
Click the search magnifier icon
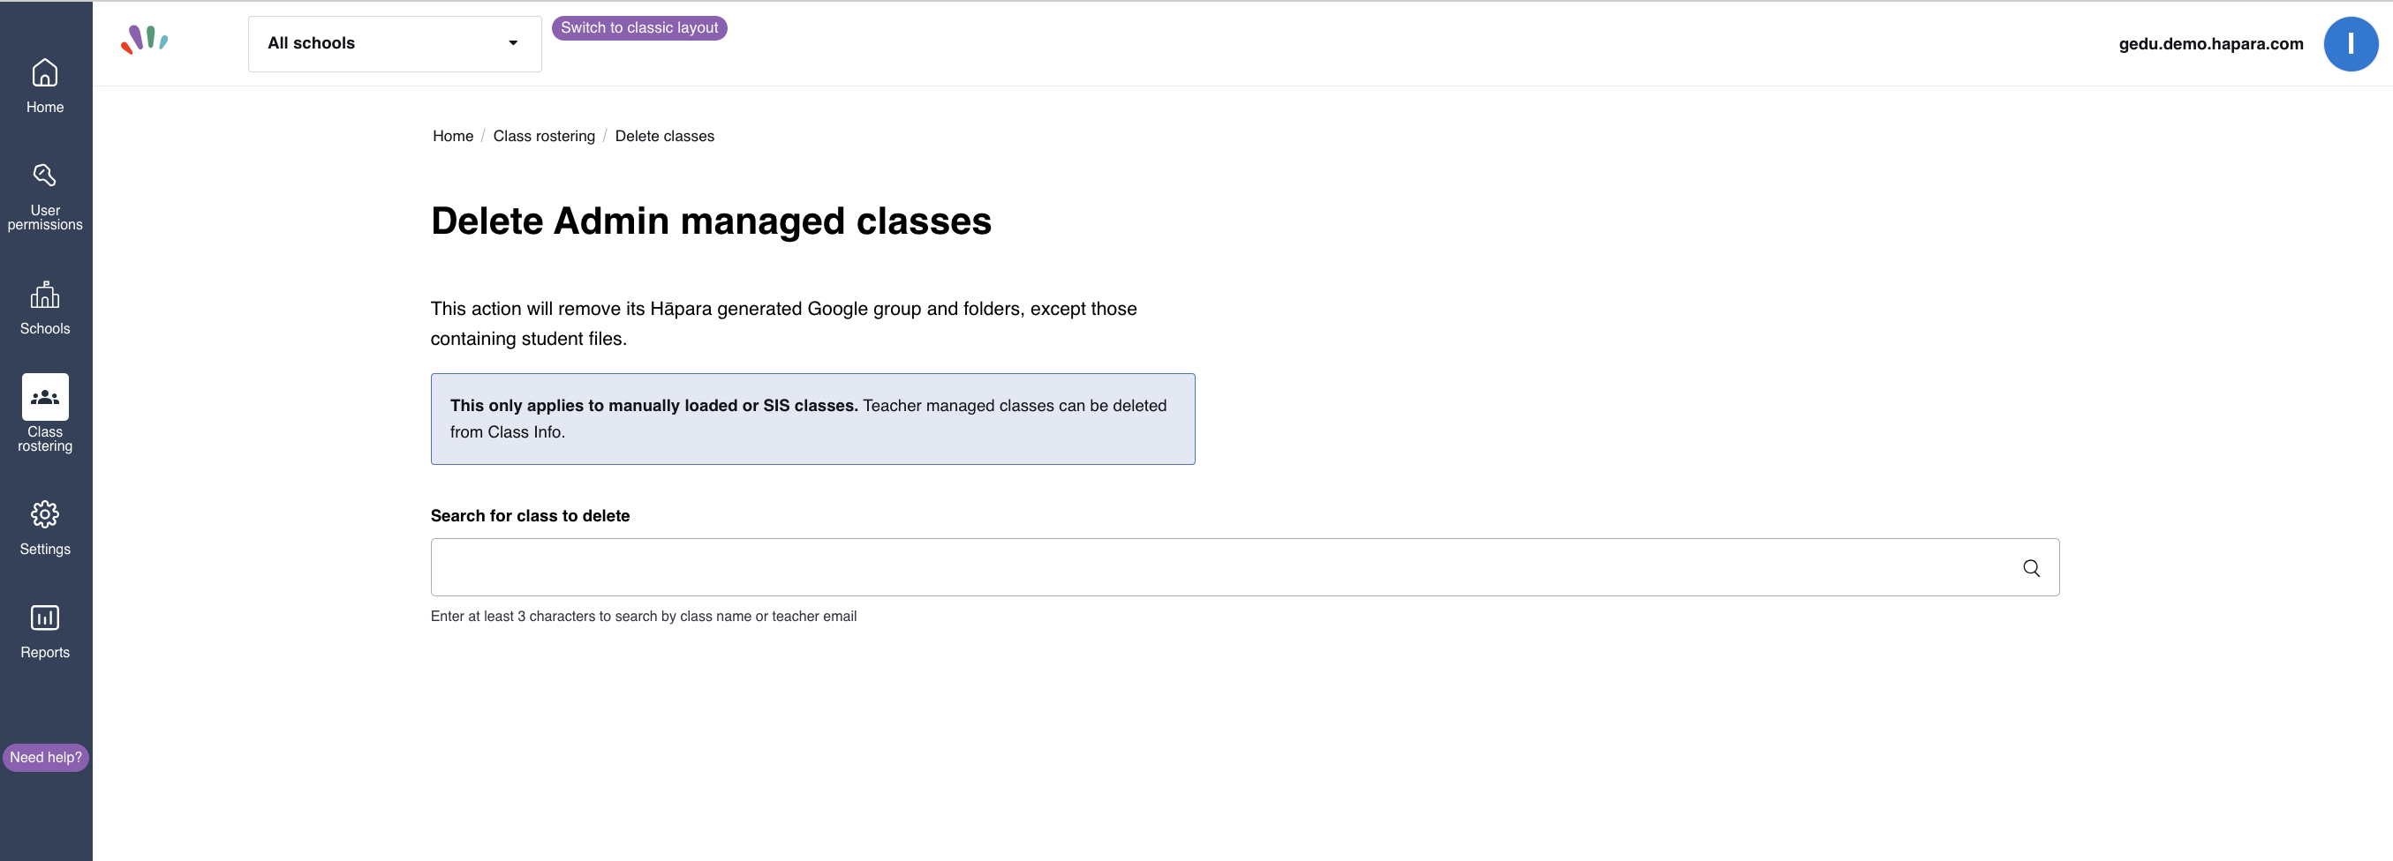2031,568
